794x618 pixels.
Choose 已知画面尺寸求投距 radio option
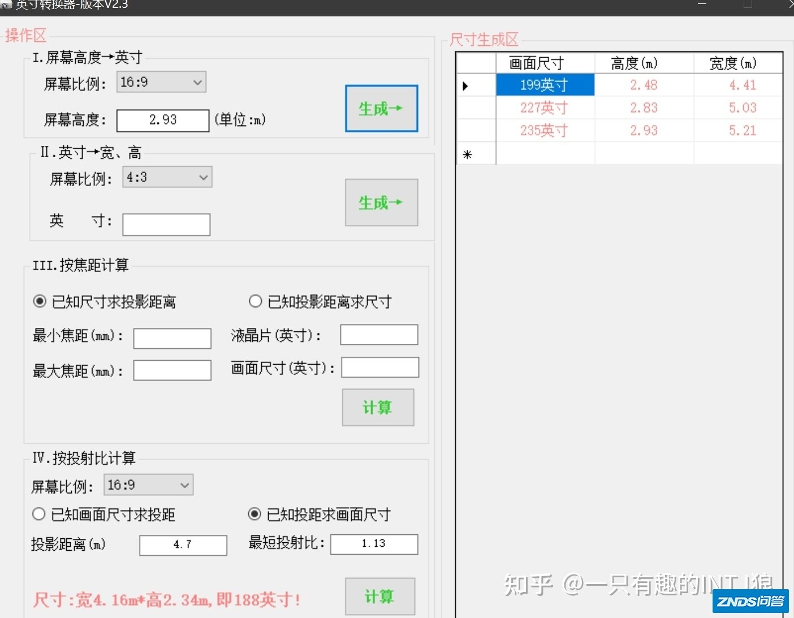click(x=39, y=514)
